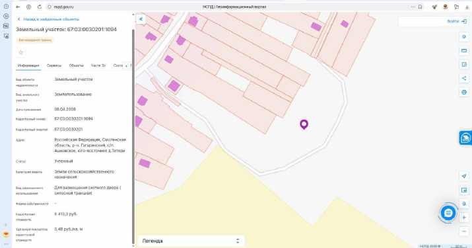Open the overview minimap tool
Image resolution: width=472 pixels, height=248 pixels.
coord(464,190)
